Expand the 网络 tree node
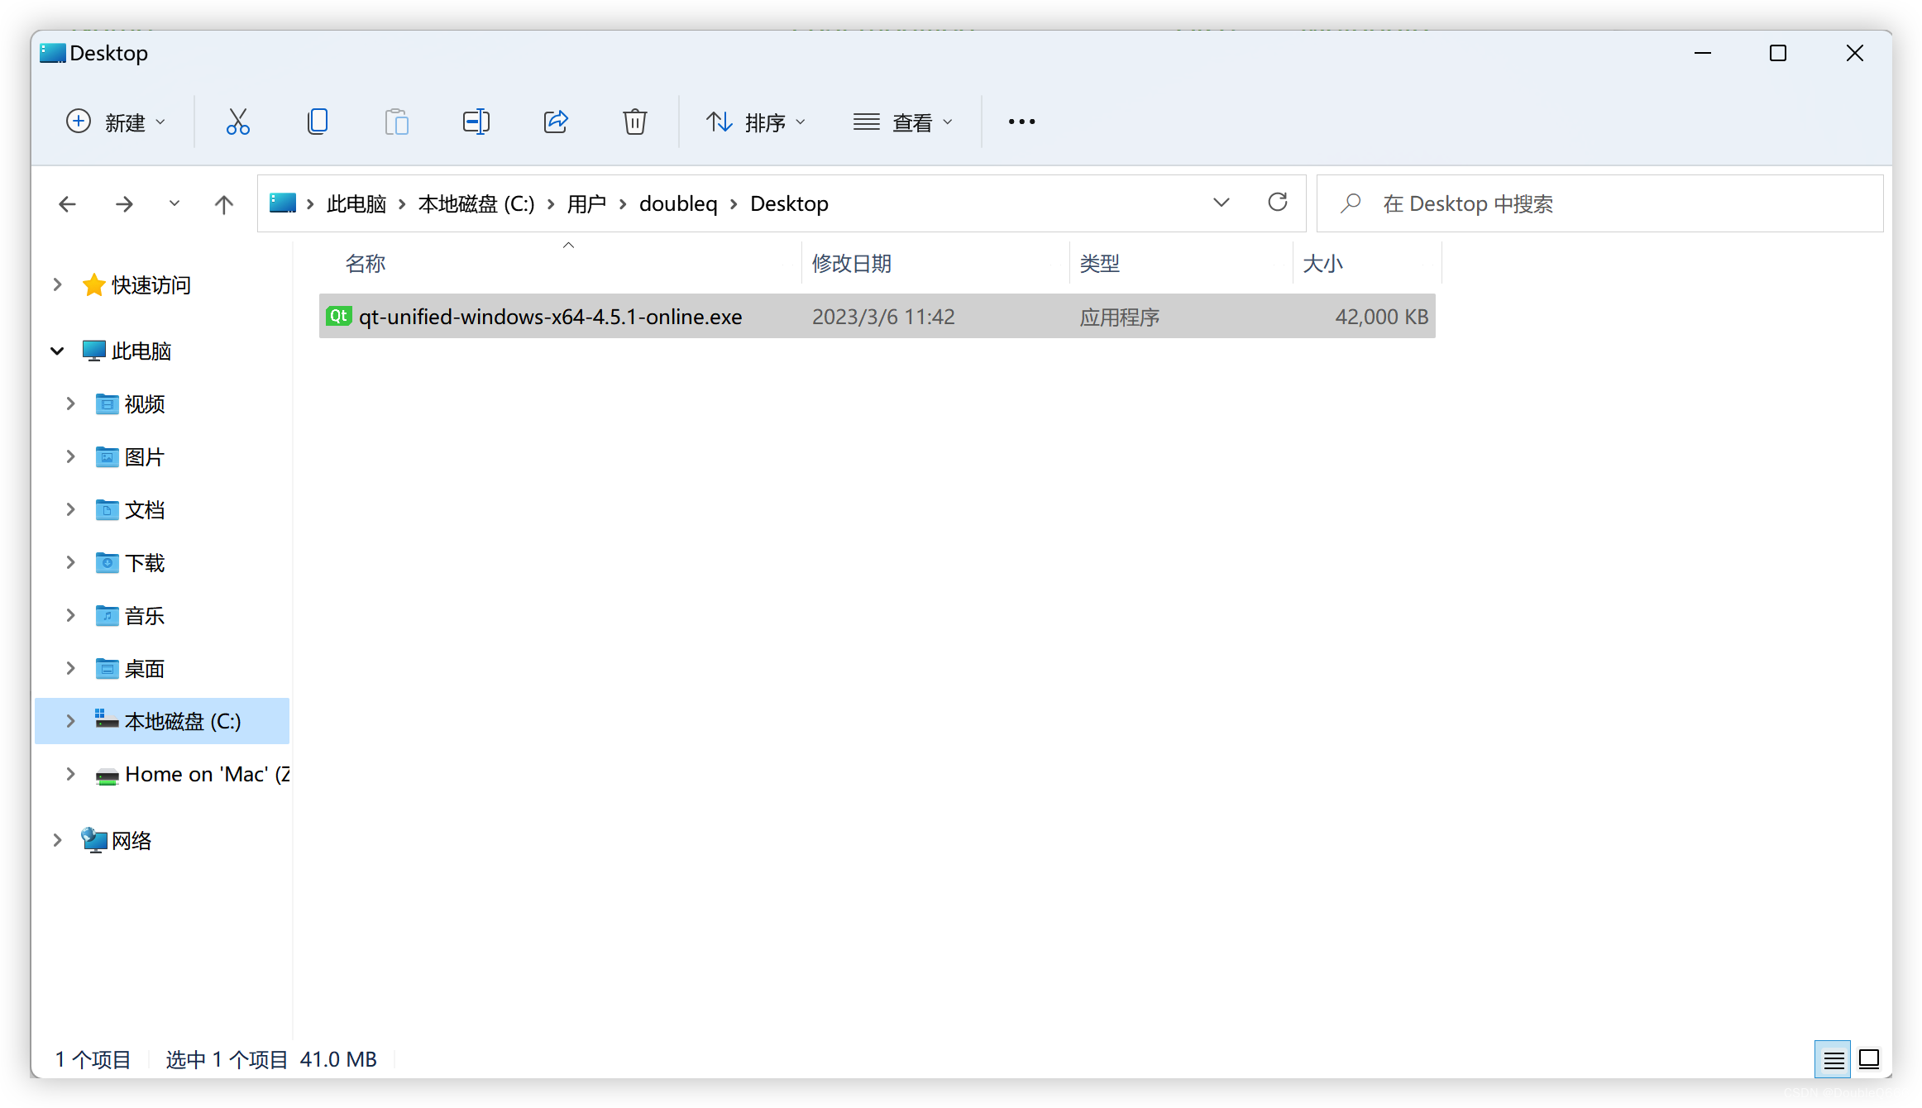The height and width of the screenshot is (1108, 1922). (x=57, y=840)
